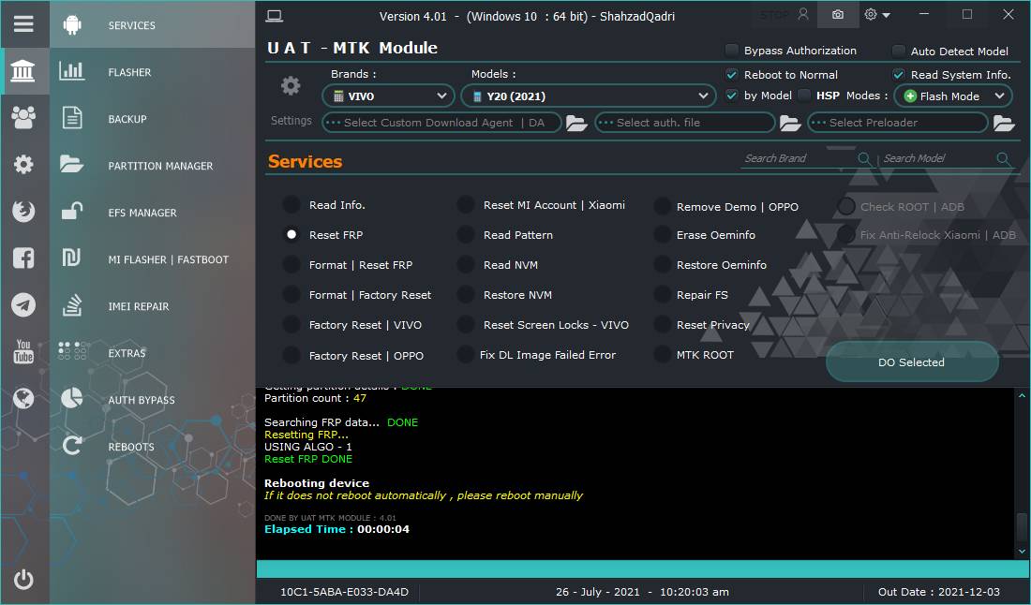Open the YouTube icon link
Image resolution: width=1031 pixels, height=605 pixels.
tap(23, 351)
